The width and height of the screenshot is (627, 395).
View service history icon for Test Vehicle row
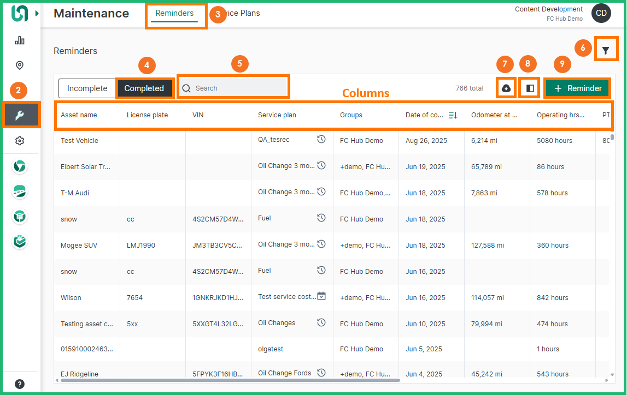tap(321, 140)
